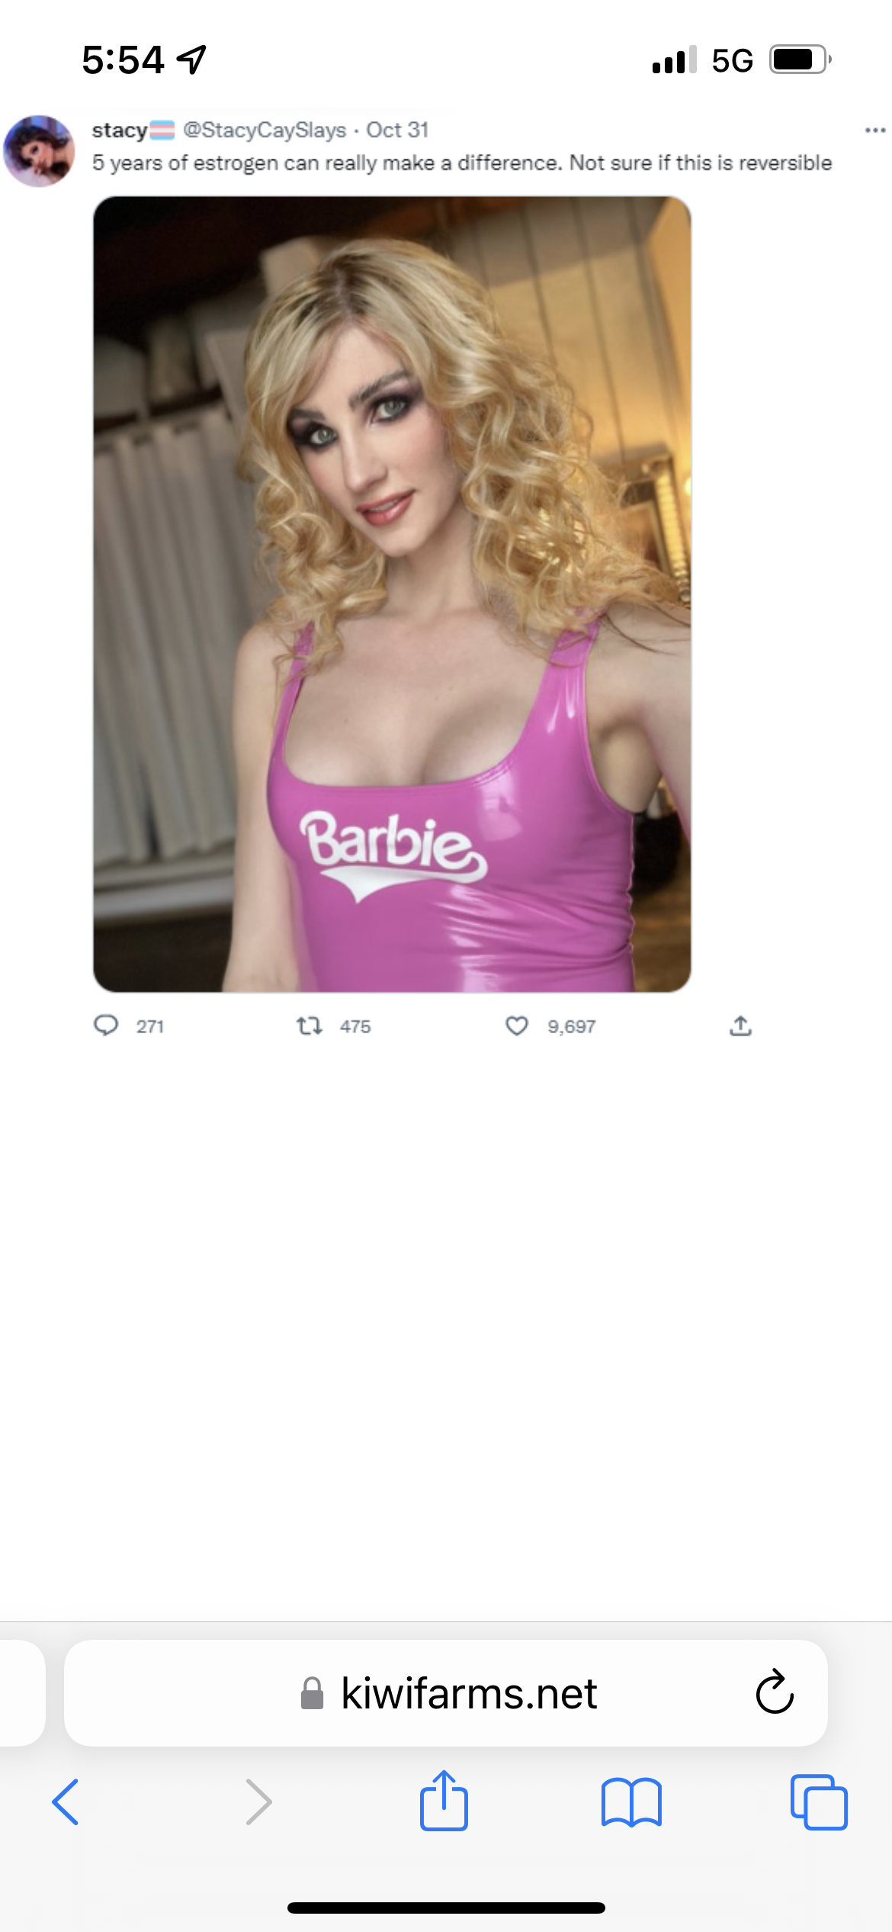Tap the retweet arrows icon
Image resolution: width=892 pixels, height=1932 pixels.
(x=310, y=1026)
